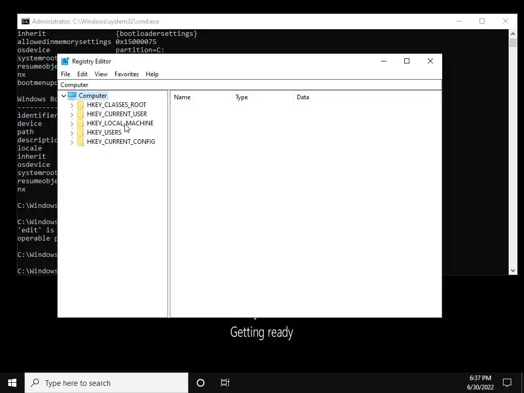Image resolution: width=524 pixels, height=393 pixels.
Task: Click the HKEY_CURRENT_CONFIG folder icon
Action: (x=80, y=142)
